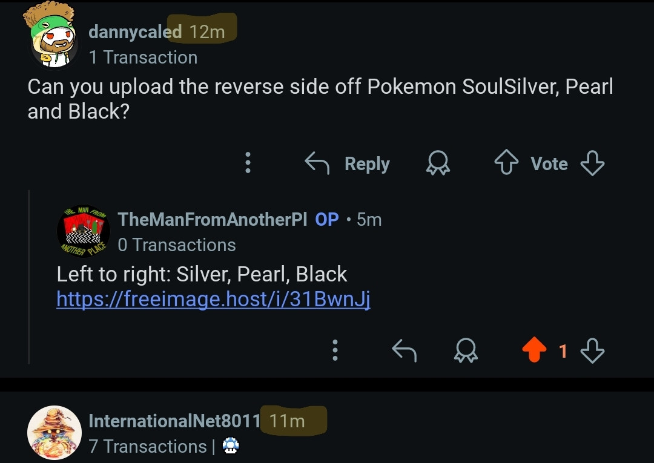Award TheManFromAnotherPl's reply
This screenshot has width=654, height=463.
coord(466,350)
